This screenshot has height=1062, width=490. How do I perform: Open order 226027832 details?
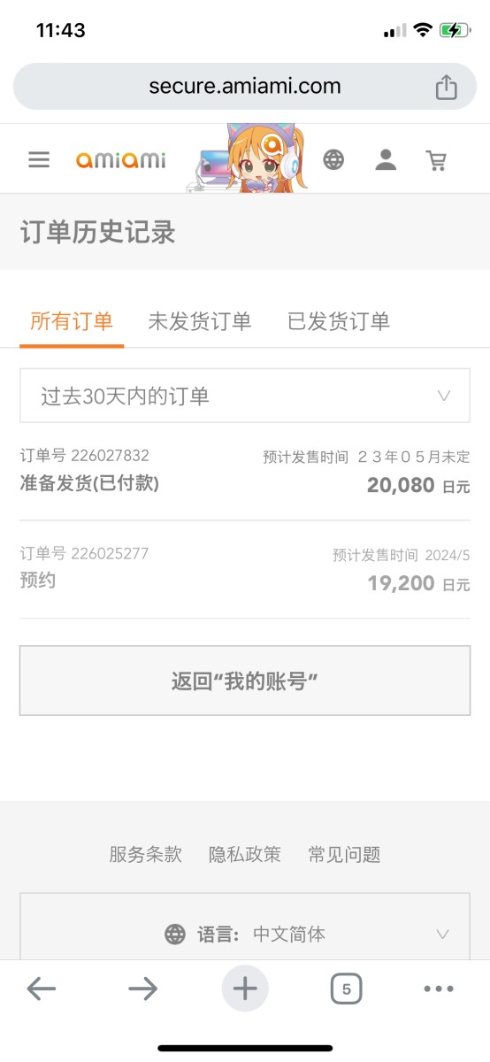245,472
